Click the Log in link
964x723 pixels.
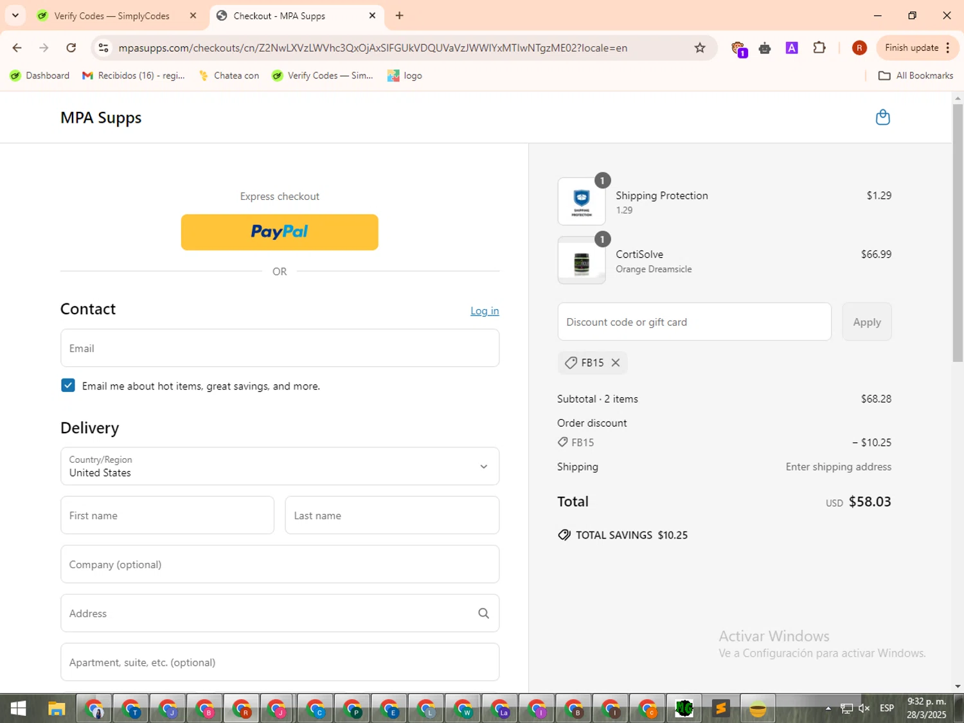coord(485,311)
